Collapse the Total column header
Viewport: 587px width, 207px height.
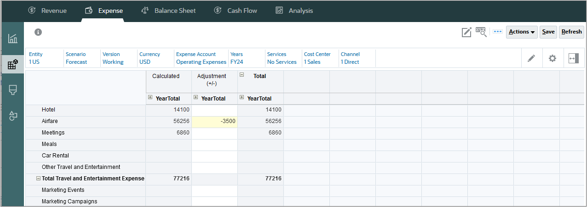(242, 75)
